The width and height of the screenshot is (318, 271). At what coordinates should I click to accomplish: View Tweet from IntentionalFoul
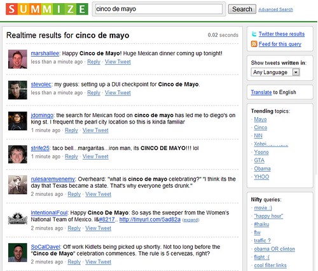point(99,228)
